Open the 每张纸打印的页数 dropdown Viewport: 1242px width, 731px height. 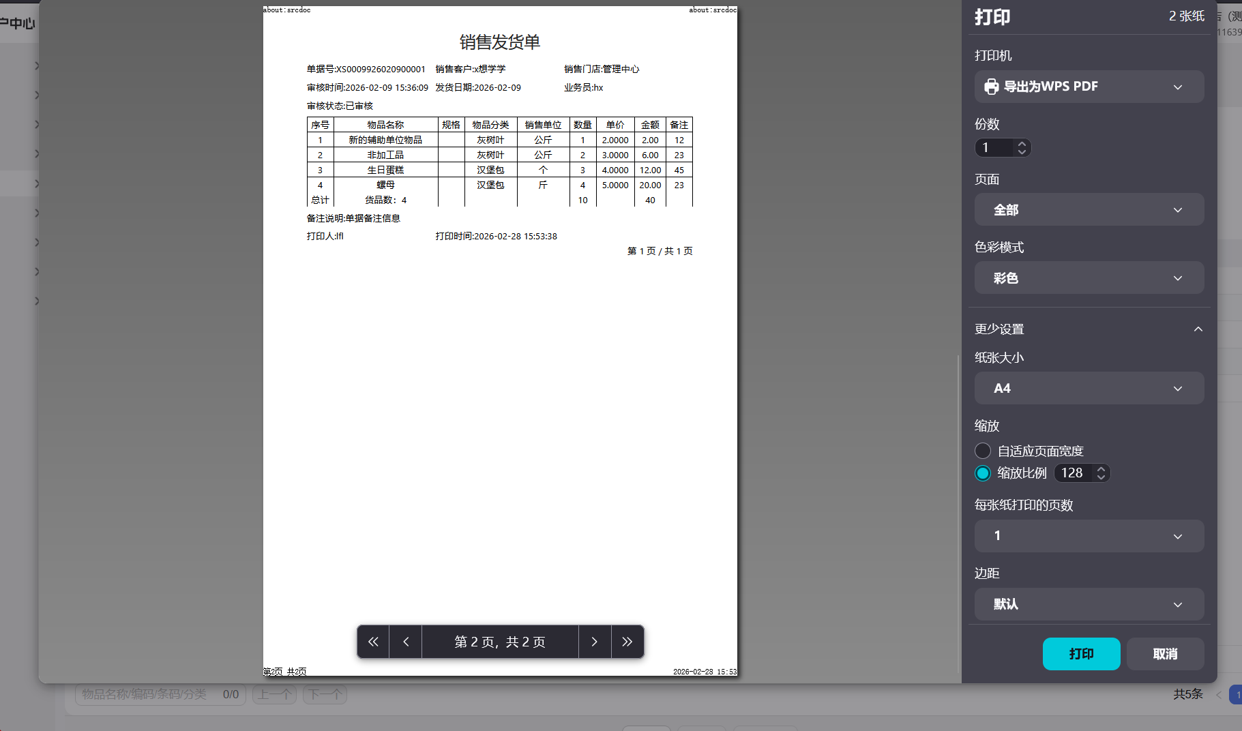(1089, 536)
